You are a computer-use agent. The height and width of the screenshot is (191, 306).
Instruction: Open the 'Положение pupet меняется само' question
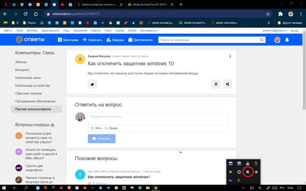coord(39,138)
